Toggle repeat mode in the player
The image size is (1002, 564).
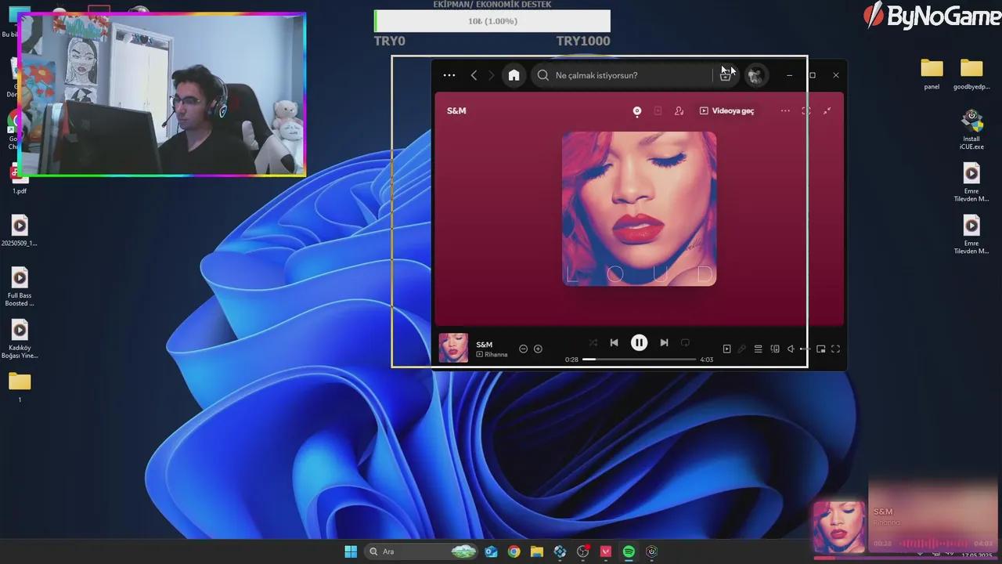(685, 342)
